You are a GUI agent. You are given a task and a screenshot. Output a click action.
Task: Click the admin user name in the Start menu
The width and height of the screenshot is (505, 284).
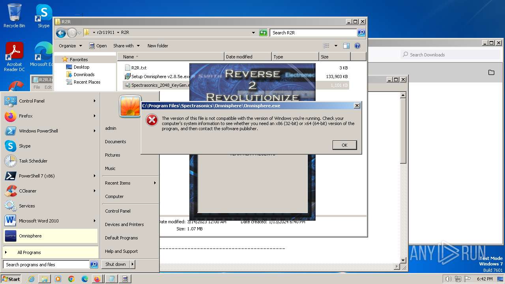pyautogui.click(x=110, y=128)
